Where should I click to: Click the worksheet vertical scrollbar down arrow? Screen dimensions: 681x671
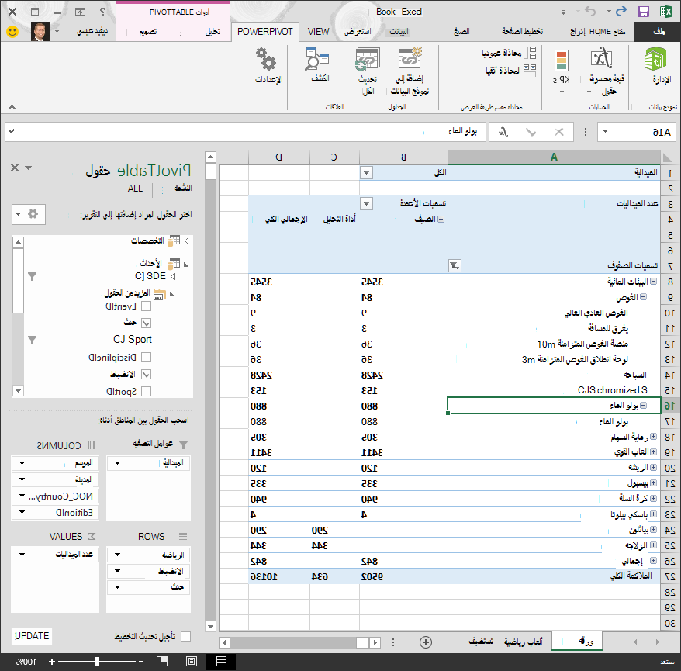(x=210, y=626)
